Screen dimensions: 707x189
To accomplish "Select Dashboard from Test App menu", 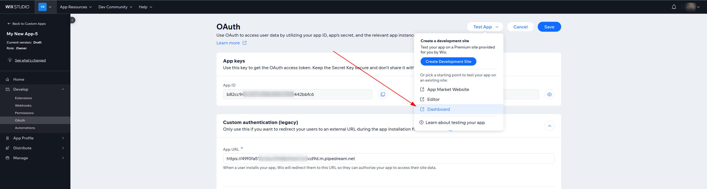I will pos(438,109).
